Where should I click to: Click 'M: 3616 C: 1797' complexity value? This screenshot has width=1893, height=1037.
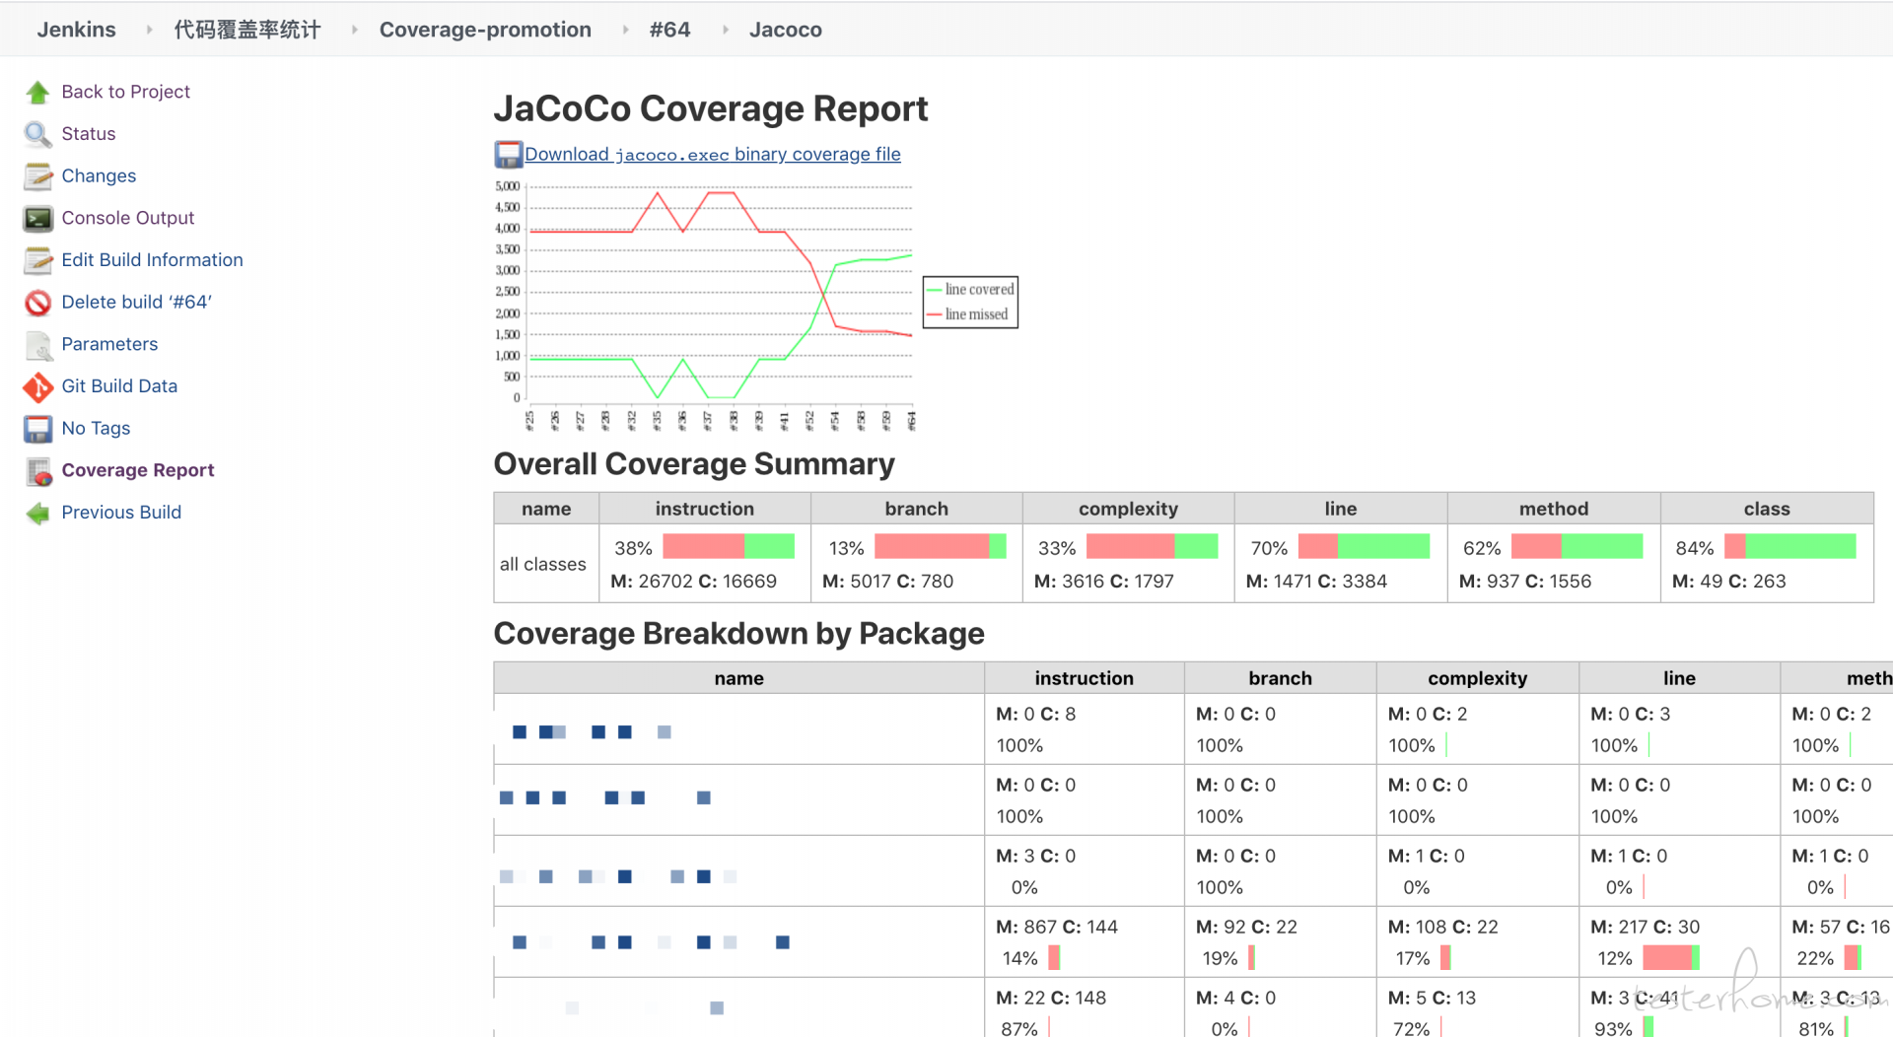click(1103, 582)
